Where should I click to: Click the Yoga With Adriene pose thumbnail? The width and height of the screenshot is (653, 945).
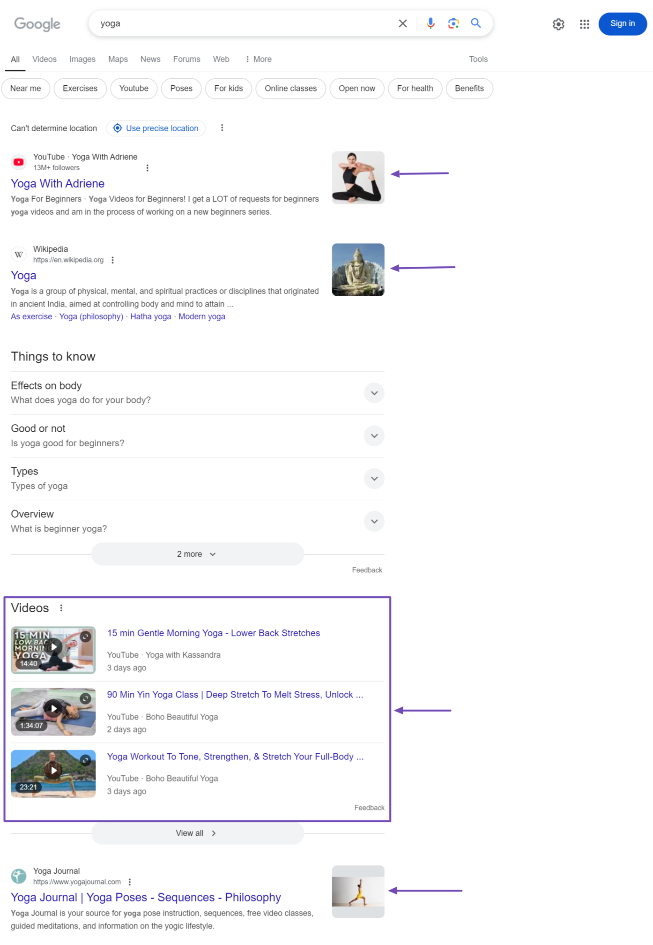pos(358,178)
